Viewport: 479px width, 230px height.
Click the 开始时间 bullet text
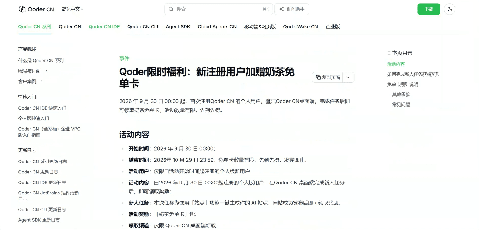(172, 149)
